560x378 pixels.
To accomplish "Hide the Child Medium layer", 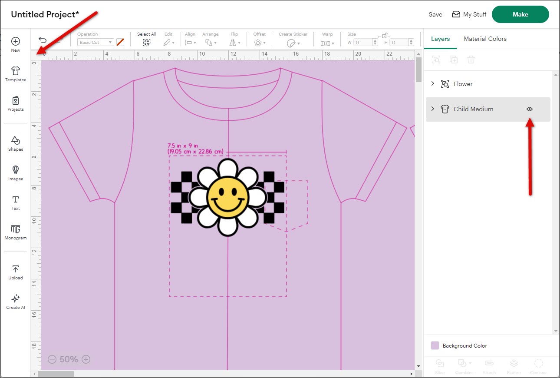I will tap(529, 109).
